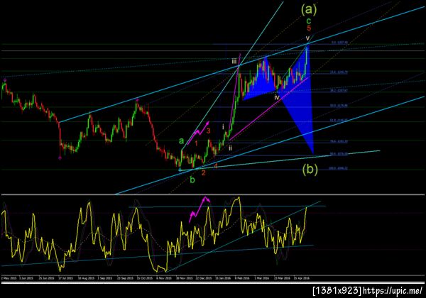Click the yellow (b) wave label
This screenshot has width=426, height=298.
pyautogui.click(x=310, y=169)
